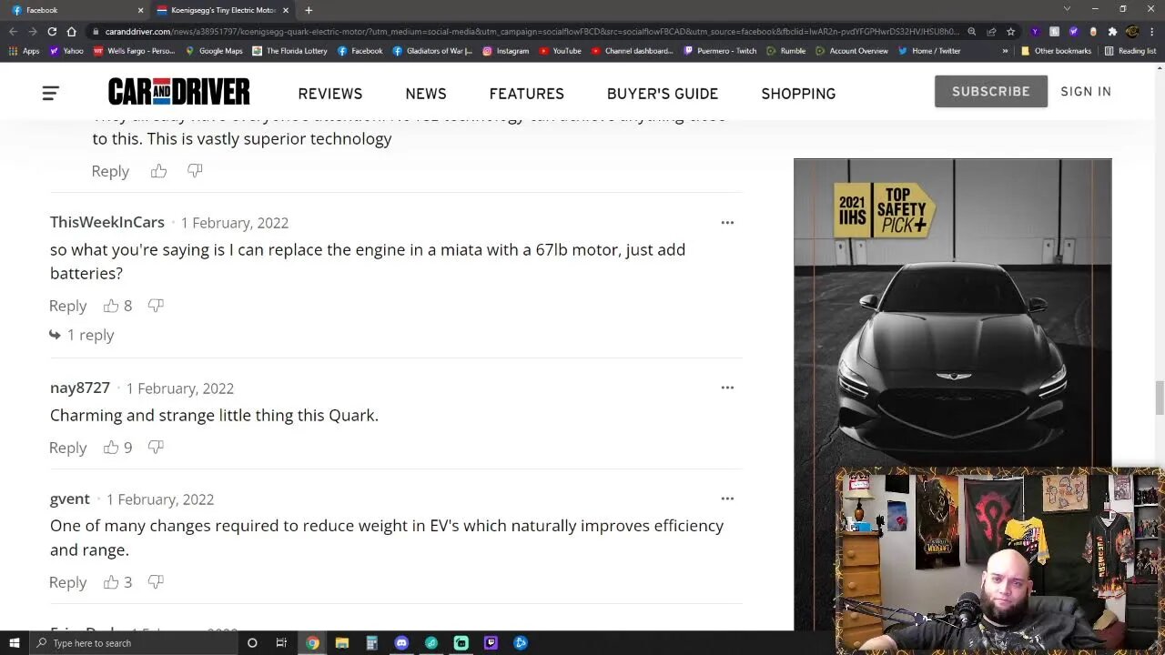Open Task View in the taskbar
Viewport: 1165px width, 655px height.
(x=281, y=643)
